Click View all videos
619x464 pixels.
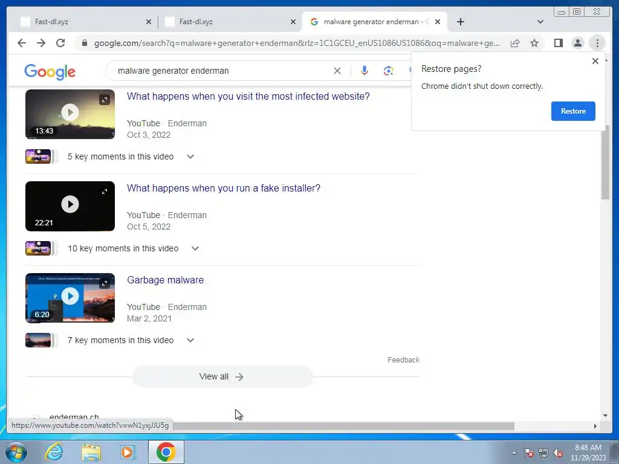(x=222, y=377)
